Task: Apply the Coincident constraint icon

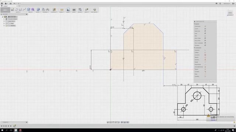Action: [205, 50]
